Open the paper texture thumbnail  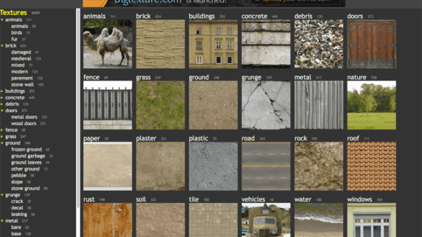[x=107, y=167]
